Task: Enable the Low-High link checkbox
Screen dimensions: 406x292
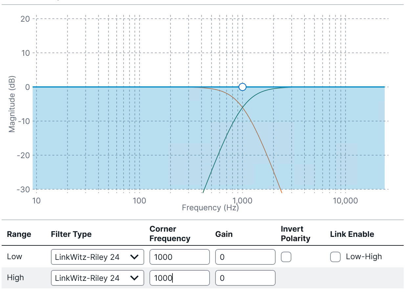Action: pyautogui.click(x=335, y=257)
